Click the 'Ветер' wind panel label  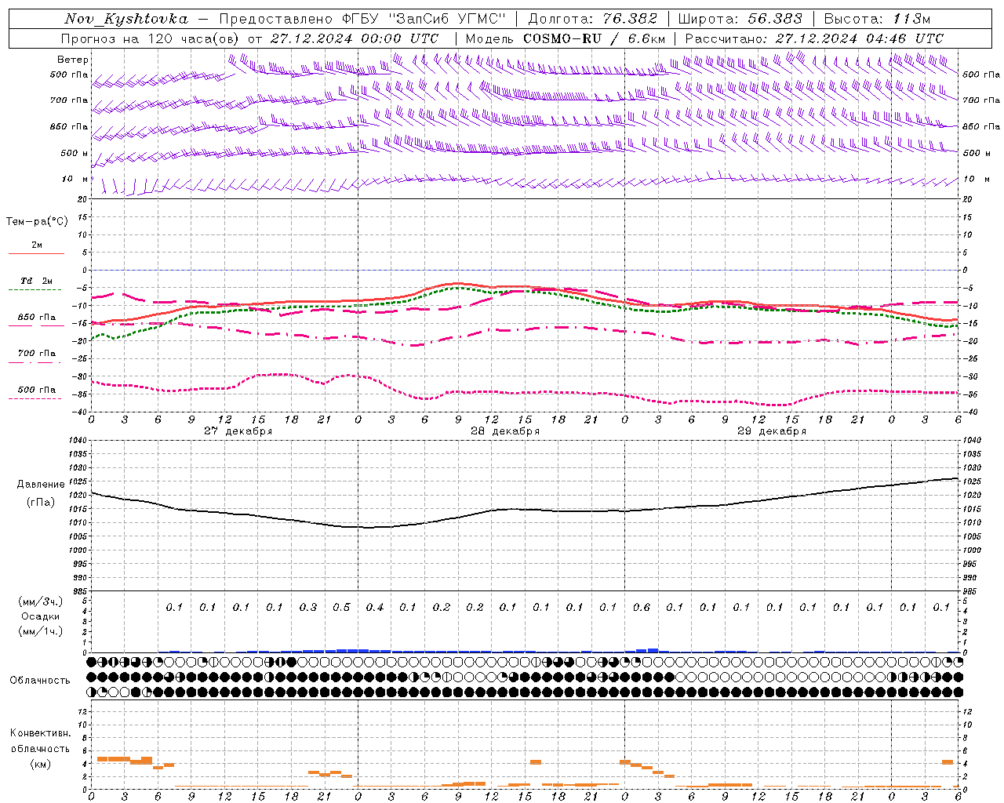tap(72, 60)
